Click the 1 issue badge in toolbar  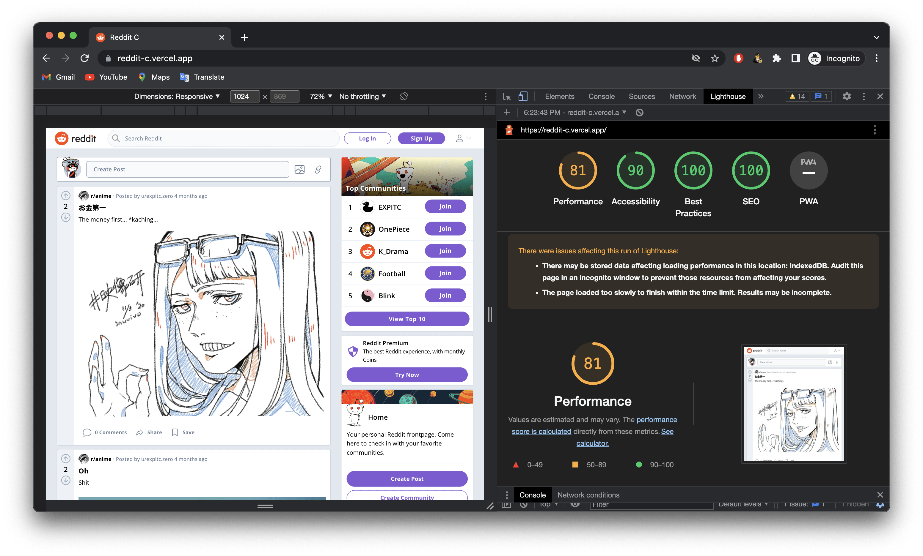point(821,97)
